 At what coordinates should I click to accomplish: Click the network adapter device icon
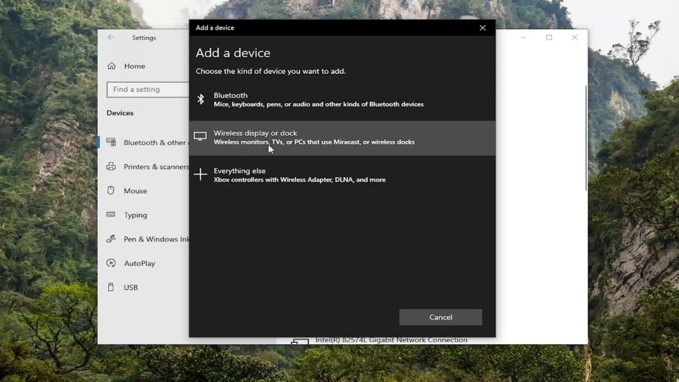coord(300,341)
